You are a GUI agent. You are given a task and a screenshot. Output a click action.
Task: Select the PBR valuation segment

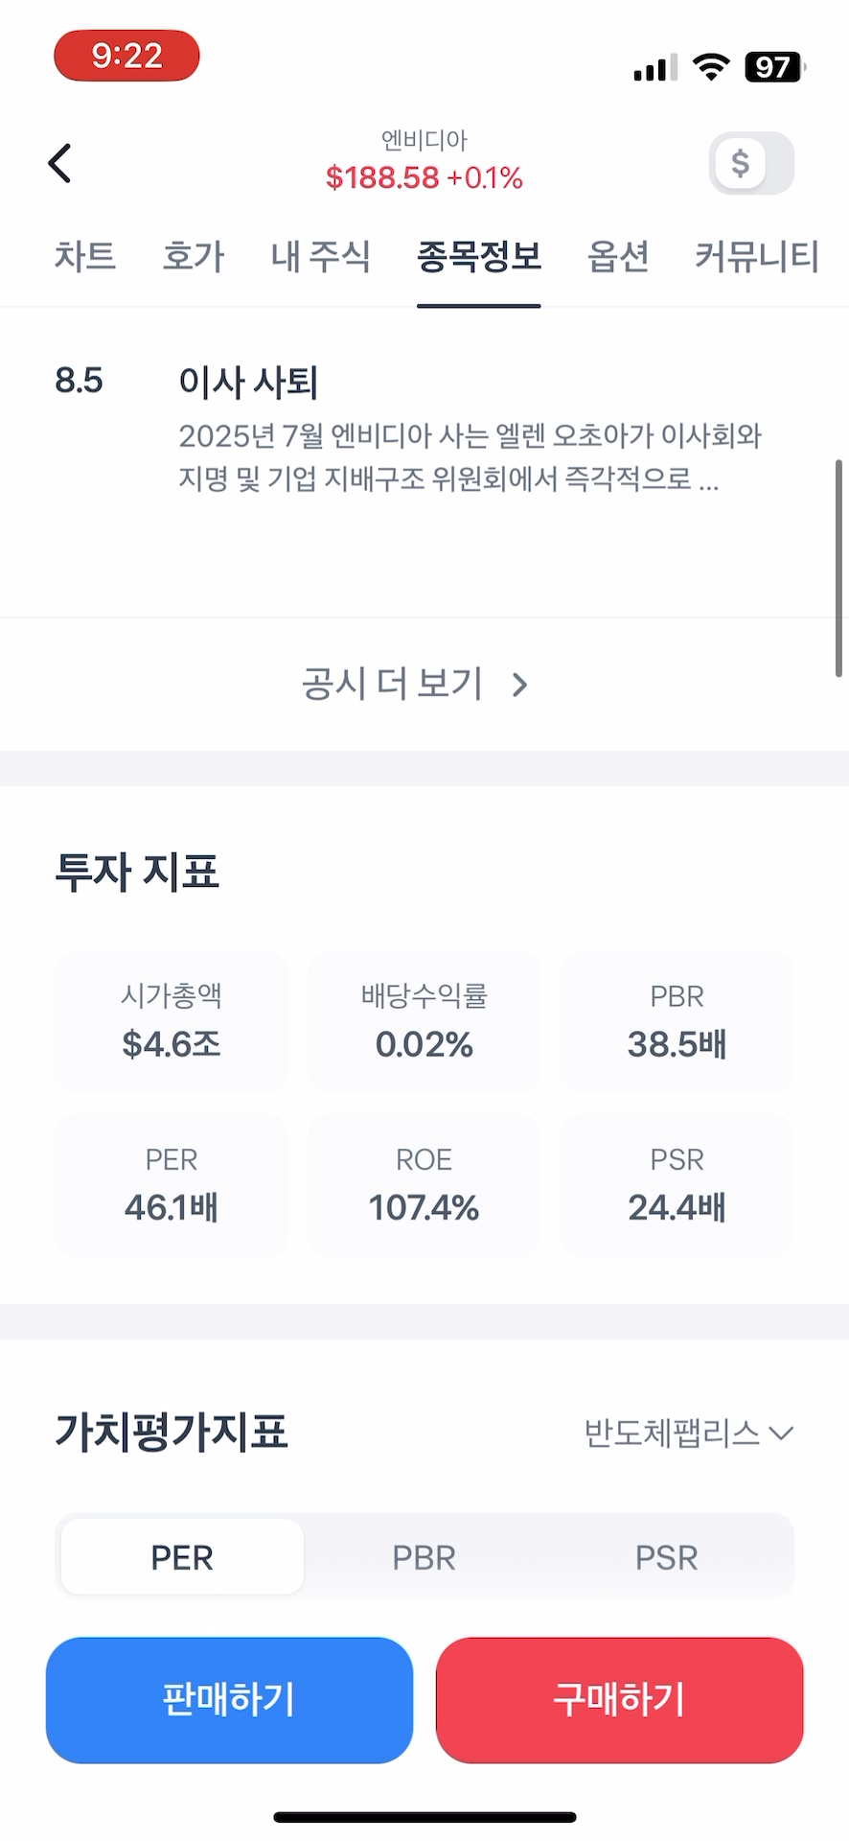click(424, 1557)
